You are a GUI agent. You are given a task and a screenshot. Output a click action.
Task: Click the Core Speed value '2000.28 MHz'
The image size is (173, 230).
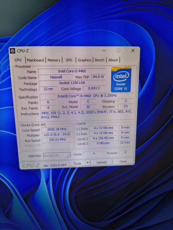tap(57, 129)
